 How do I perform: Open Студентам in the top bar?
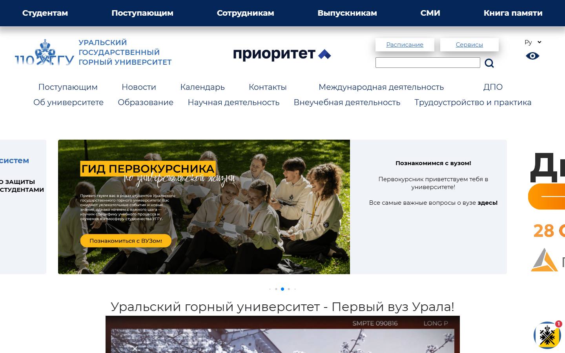[45, 13]
